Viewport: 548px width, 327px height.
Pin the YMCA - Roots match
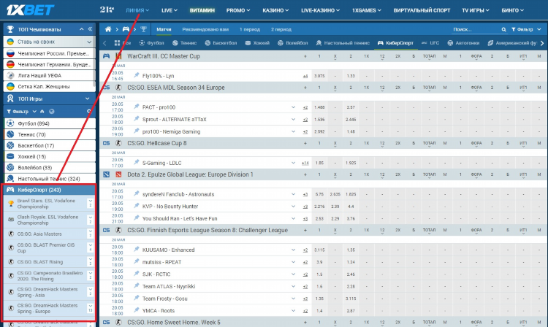point(137,310)
